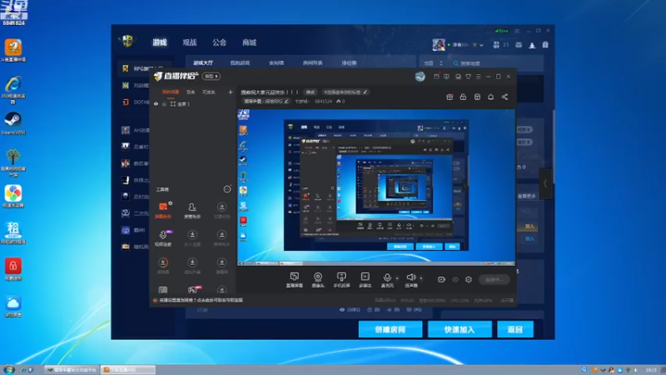
Task: Expand the speaker options arrow
Action: [x=421, y=278]
